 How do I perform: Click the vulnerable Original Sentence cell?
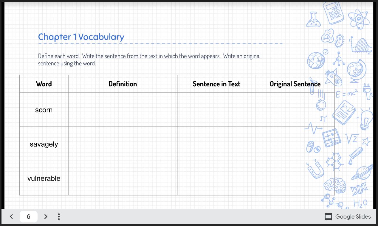[x=295, y=178]
